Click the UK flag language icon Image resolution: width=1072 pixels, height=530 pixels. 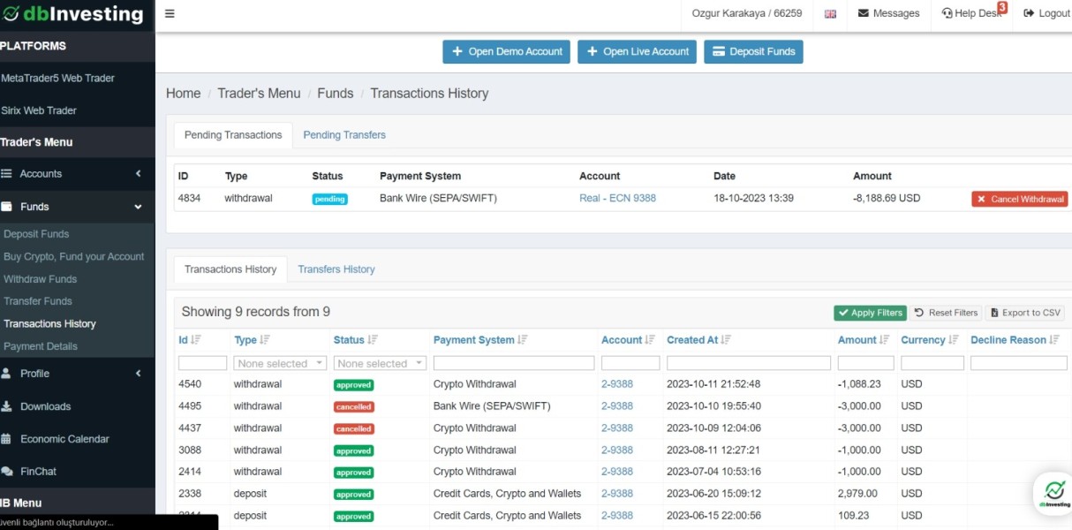[x=830, y=14]
